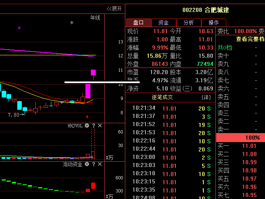This screenshot has height=199, width=265.
Task: Click the 量比 value 15.80
Action: point(206,56)
